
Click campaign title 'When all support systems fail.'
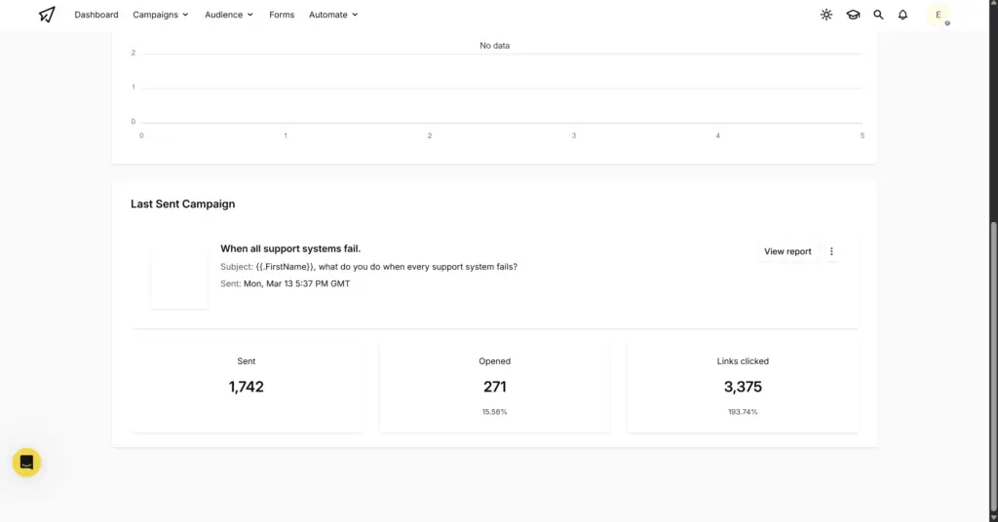290,248
